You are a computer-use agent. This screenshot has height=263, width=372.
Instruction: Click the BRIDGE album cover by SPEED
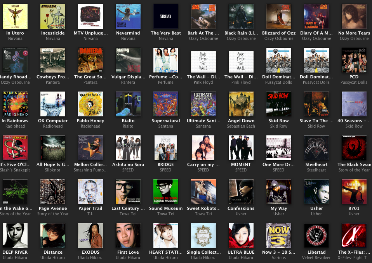click(x=165, y=148)
